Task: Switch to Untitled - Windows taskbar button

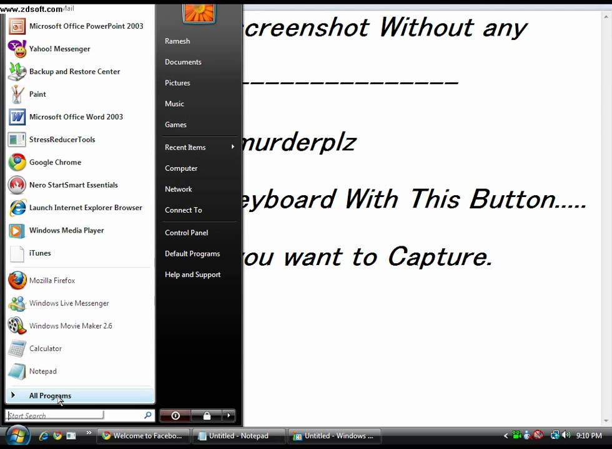Action: [334, 436]
